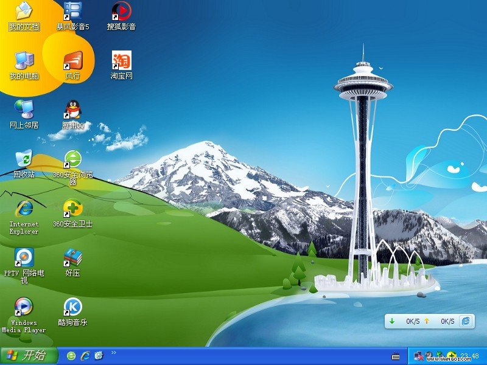Open Internet Explorer desktop icon

[x=24, y=217]
